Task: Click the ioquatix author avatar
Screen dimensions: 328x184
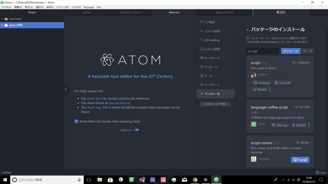Action: (254, 159)
